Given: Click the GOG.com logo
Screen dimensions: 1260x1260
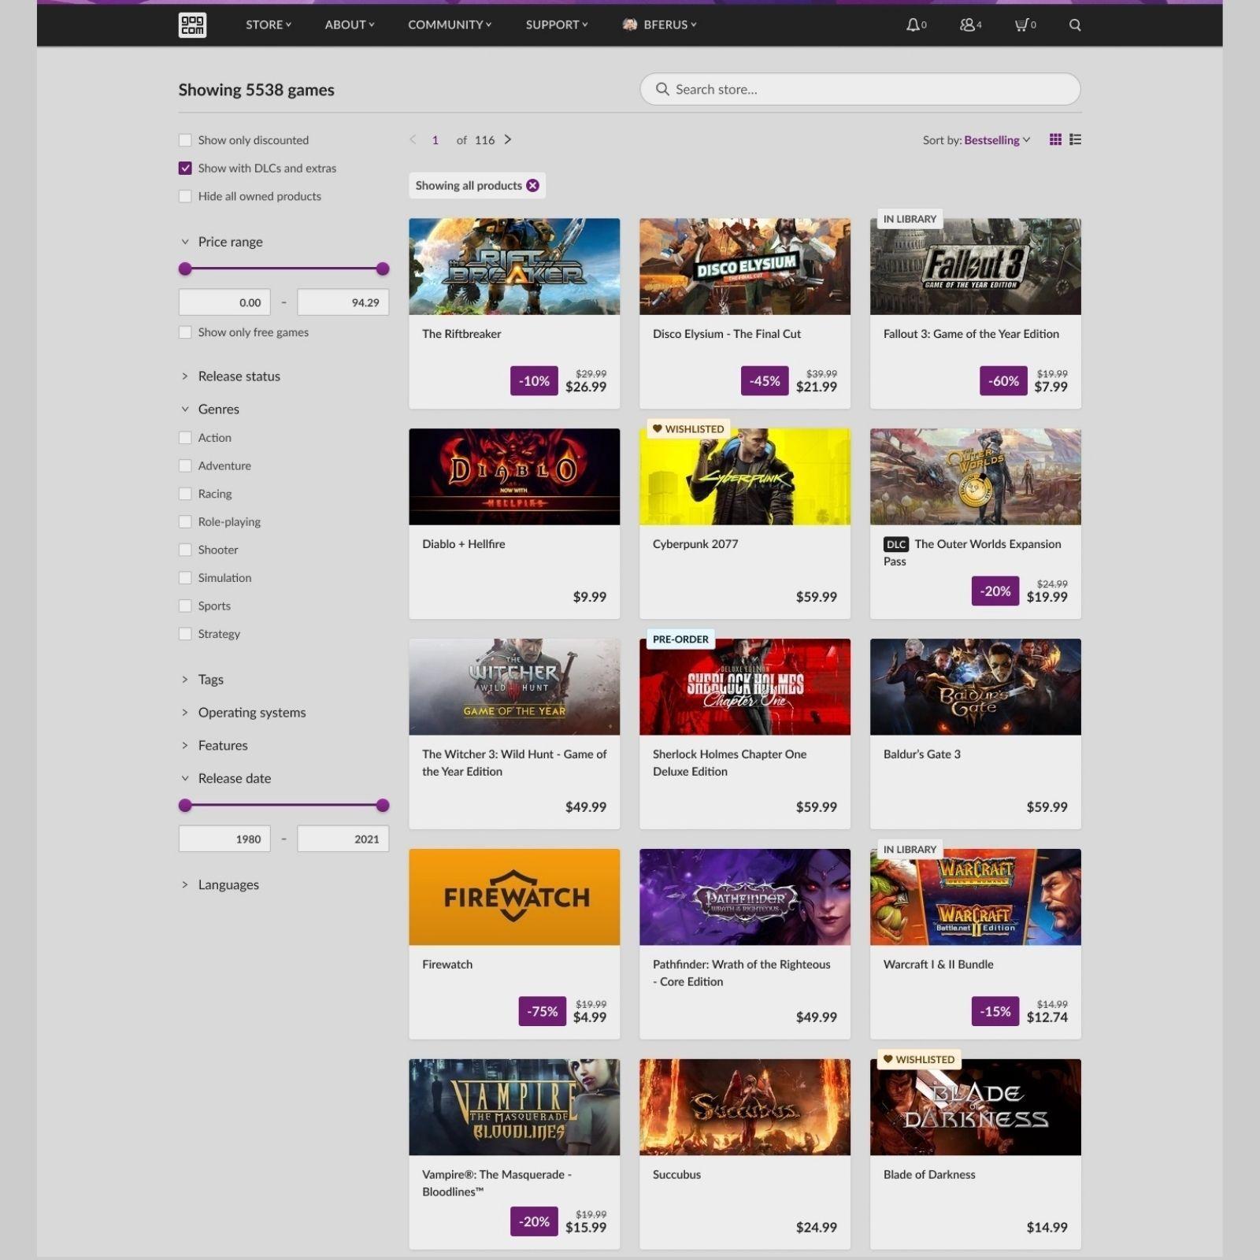Looking at the screenshot, I should coord(192,24).
